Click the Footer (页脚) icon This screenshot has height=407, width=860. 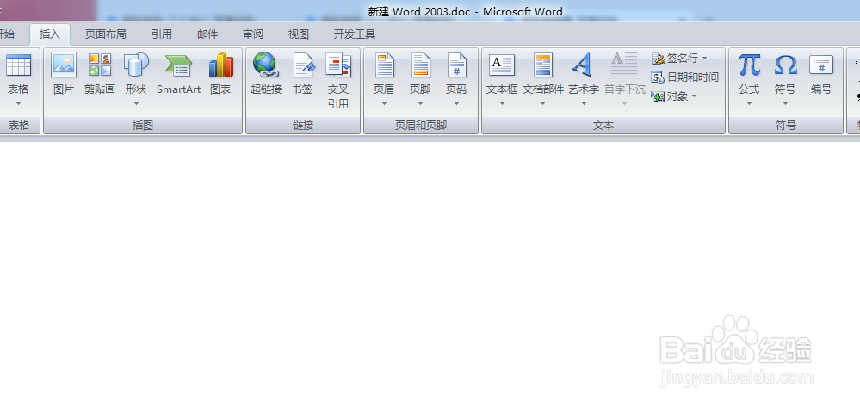click(x=421, y=65)
